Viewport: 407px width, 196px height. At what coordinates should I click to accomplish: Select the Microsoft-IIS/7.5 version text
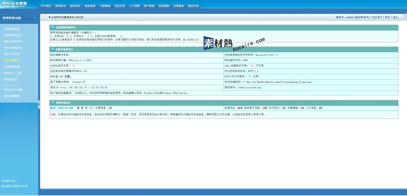pyautogui.click(x=267, y=55)
